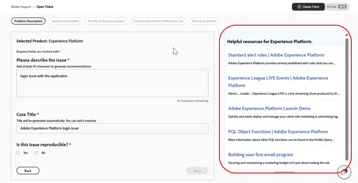Click the 'Case Title' label
Viewport: 358px width, 183px height.
coord(28,115)
